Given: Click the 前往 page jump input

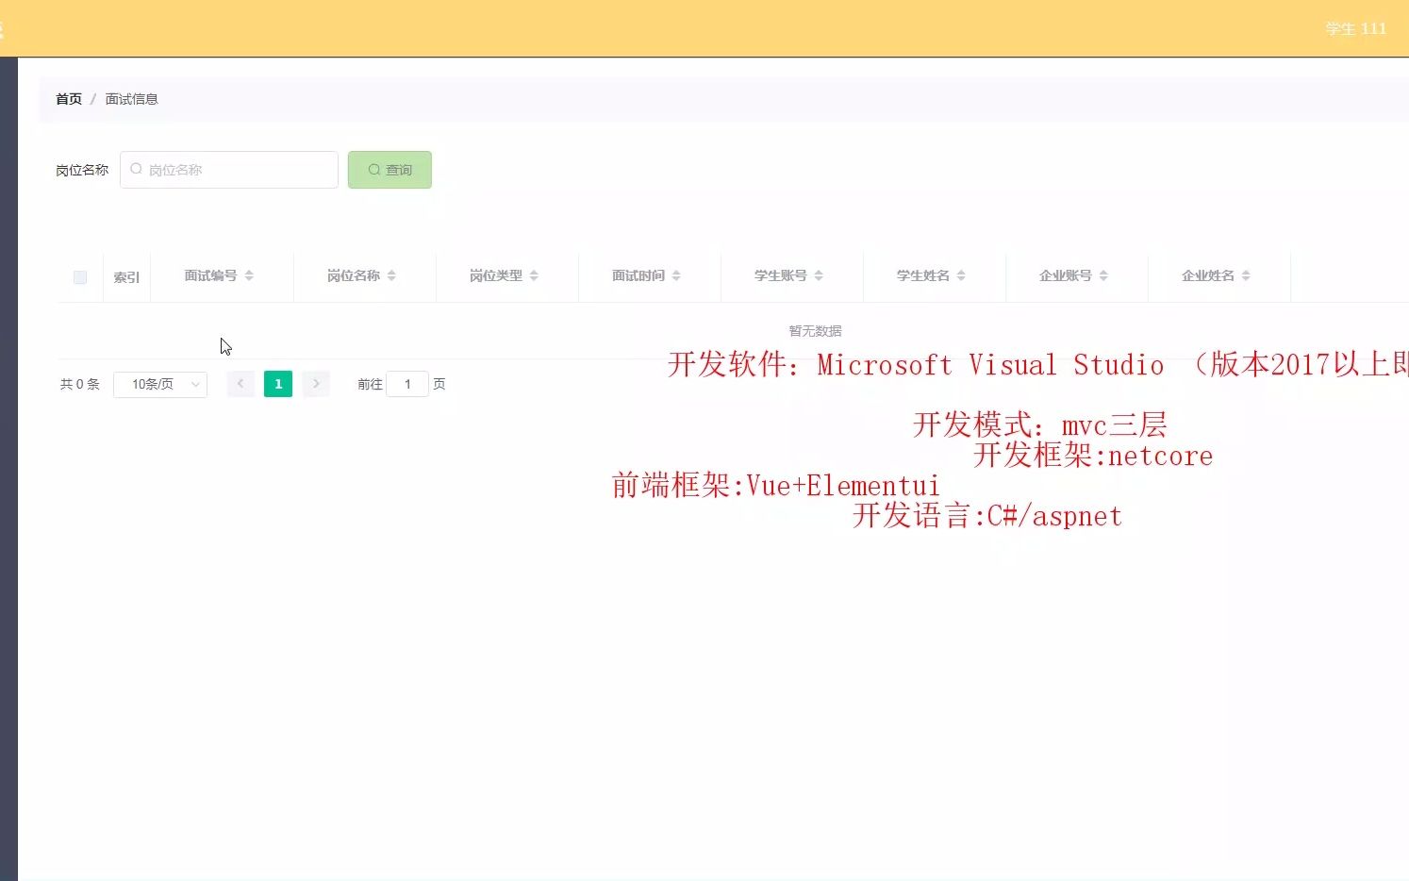Looking at the screenshot, I should [x=407, y=384].
